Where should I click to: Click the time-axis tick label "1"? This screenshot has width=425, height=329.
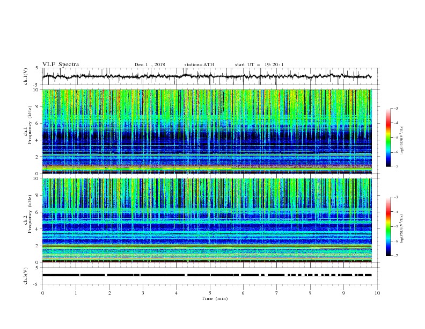76,293
